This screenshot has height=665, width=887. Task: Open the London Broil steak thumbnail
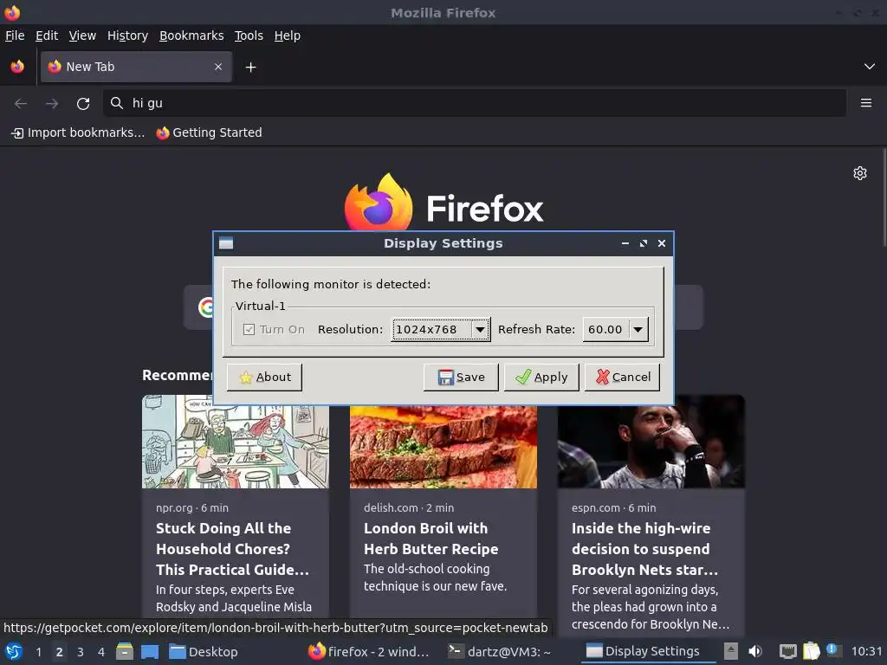443,447
